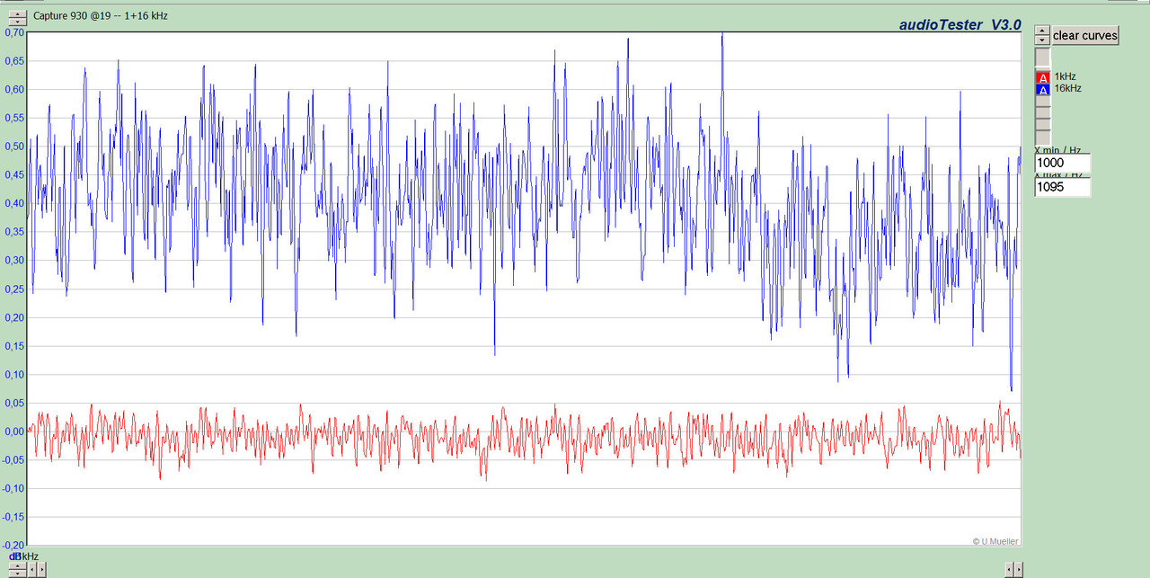Select the red A marker for 1kHz curve
The image size is (1150, 578).
coord(1042,78)
